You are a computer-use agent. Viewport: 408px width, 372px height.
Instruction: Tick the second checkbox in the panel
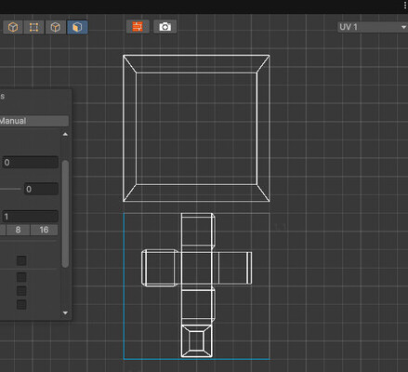click(x=21, y=277)
